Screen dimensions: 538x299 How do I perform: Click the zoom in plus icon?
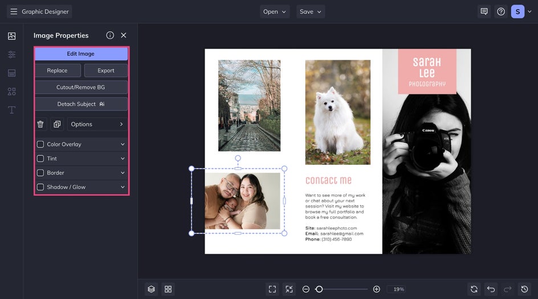(x=377, y=289)
